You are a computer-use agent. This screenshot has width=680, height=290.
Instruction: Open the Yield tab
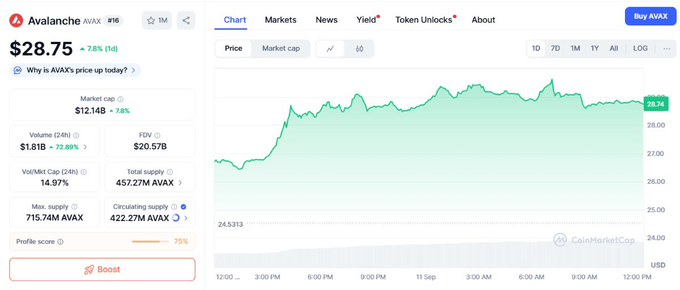pos(367,20)
